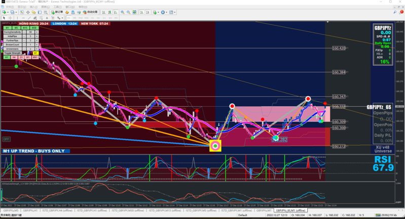Image resolution: width=405 pixels, height=219 pixels.
Task: Select the trendline drawing tool
Action: click(x=29, y=18)
